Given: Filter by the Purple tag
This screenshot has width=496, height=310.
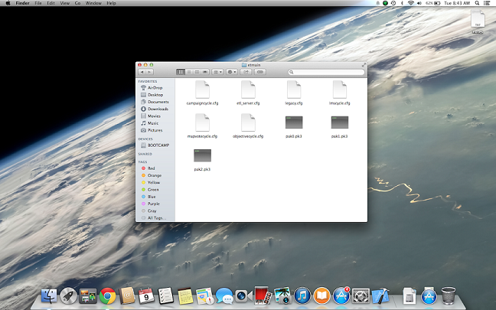Looking at the screenshot, I should (155, 204).
